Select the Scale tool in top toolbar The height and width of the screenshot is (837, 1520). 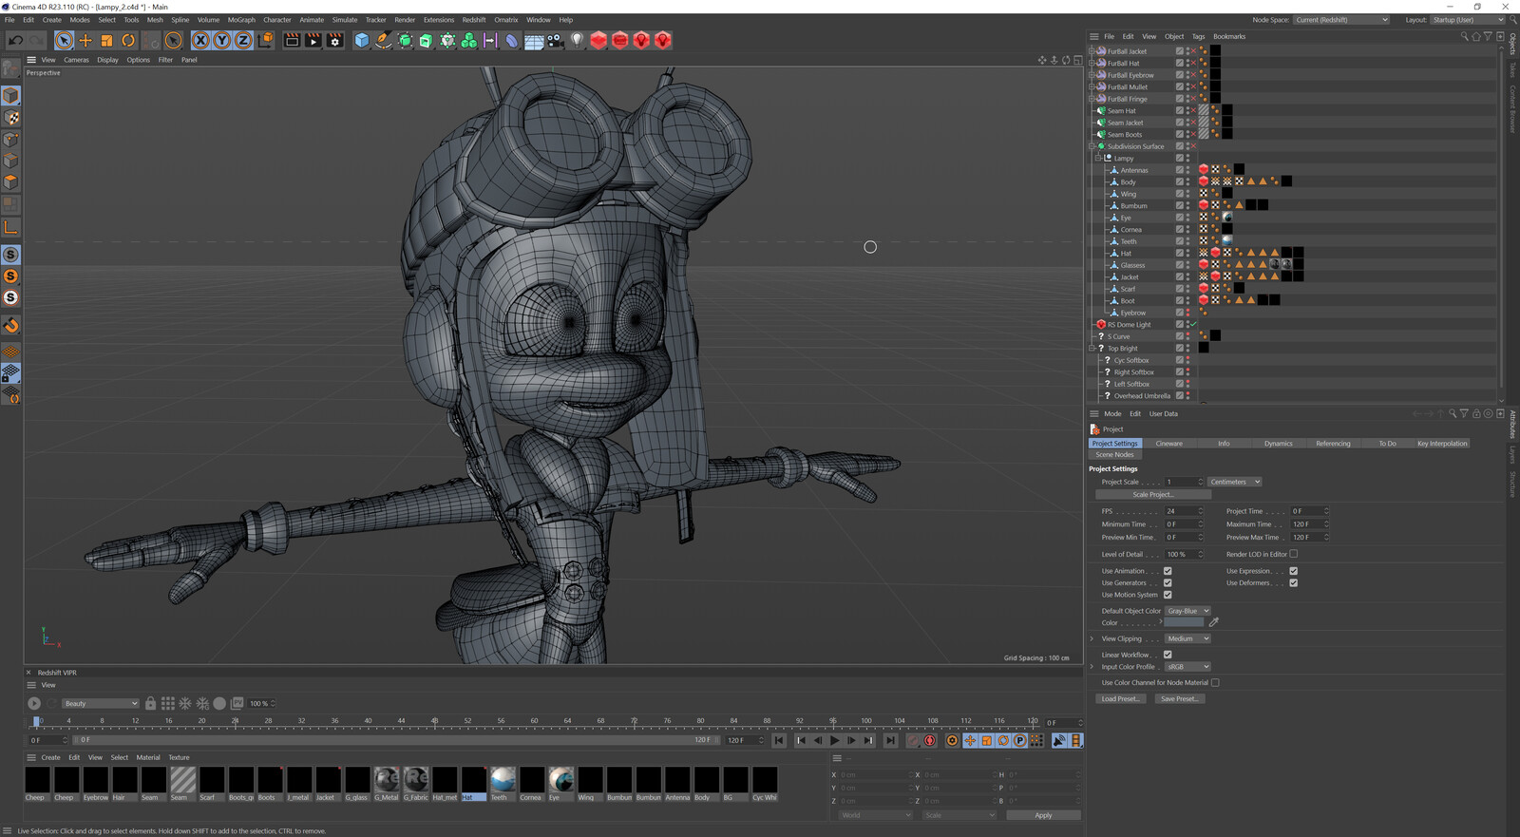point(106,40)
